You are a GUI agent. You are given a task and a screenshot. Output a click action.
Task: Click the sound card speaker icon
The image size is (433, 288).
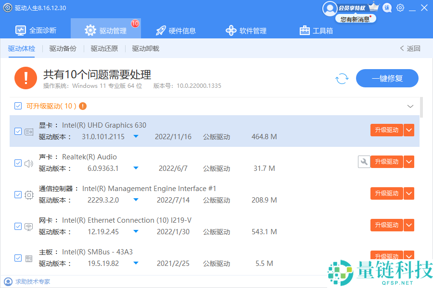pos(29,163)
